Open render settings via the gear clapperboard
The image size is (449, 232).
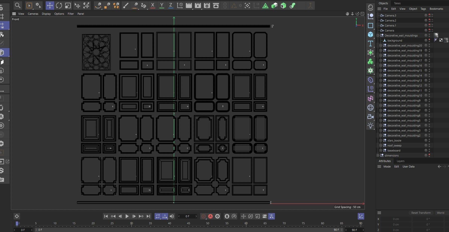tap(207, 5)
